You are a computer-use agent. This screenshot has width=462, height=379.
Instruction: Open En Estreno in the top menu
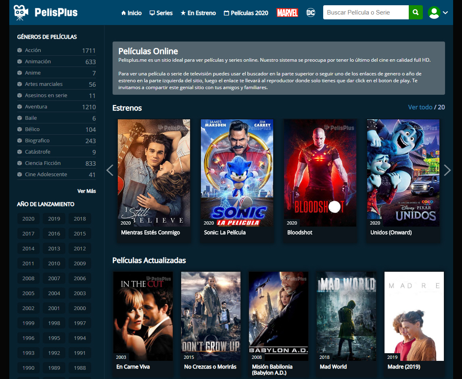[198, 13]
